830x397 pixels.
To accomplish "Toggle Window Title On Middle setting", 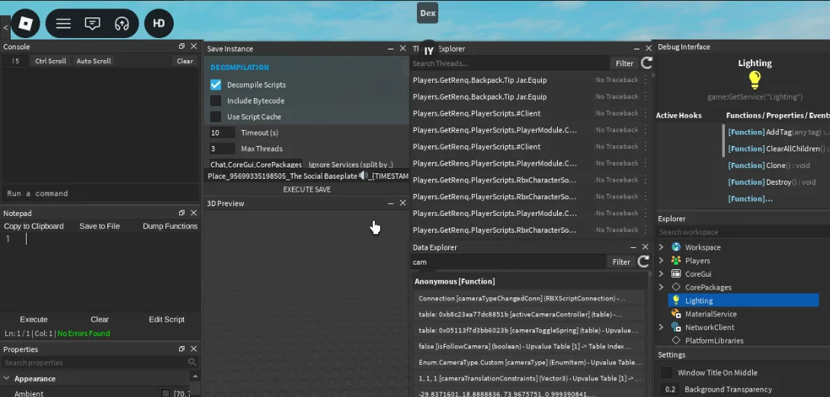I will (x=667, y=373).
